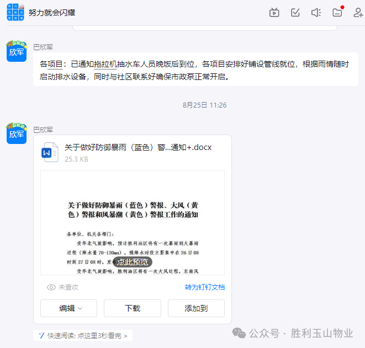Click the group avatar for 努力就会闪耀

coord(15,12)
